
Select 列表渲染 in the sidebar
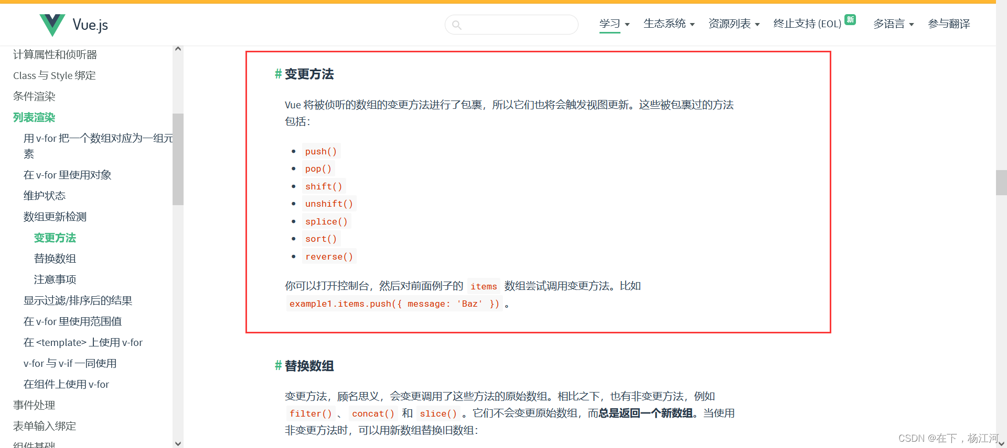pyautogui.click(x=34, y=117)
